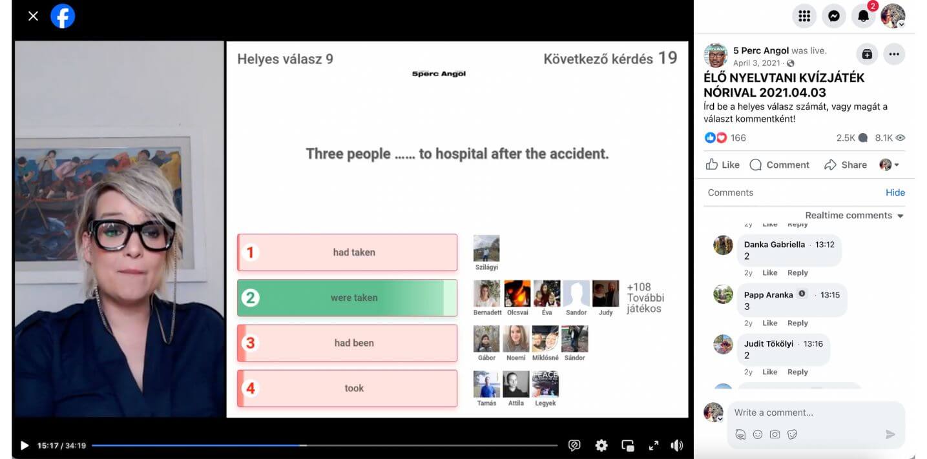927x459 pixels.
Task: Click '+108 További játékos' text
Action: (x=645, y=298)
